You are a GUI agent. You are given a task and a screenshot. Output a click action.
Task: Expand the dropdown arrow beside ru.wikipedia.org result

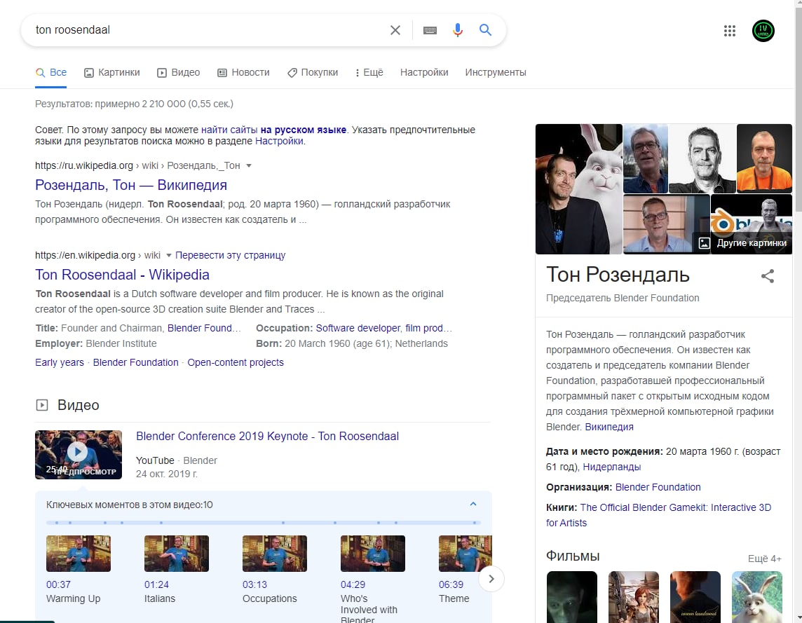click(x=249, y=165)
